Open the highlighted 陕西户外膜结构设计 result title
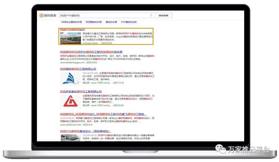This screenshot has width=279, height=162. pos(73,30)
